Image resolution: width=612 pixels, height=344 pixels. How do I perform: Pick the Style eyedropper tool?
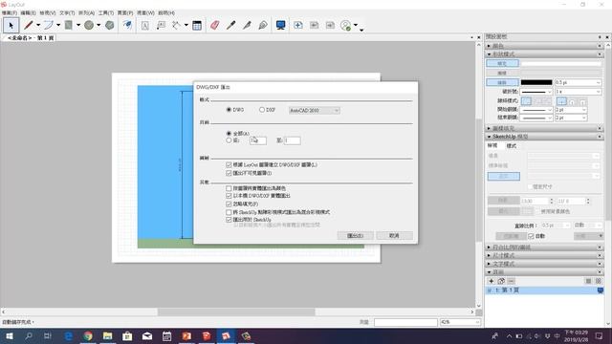click(x=231, y=26)
